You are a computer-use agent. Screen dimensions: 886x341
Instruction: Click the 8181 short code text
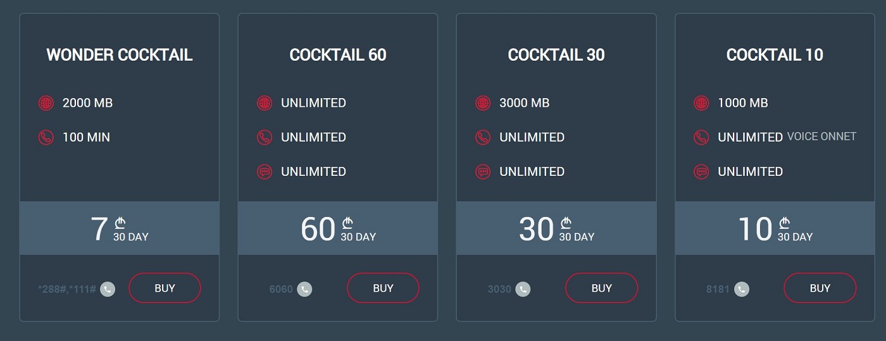(718, 289)
